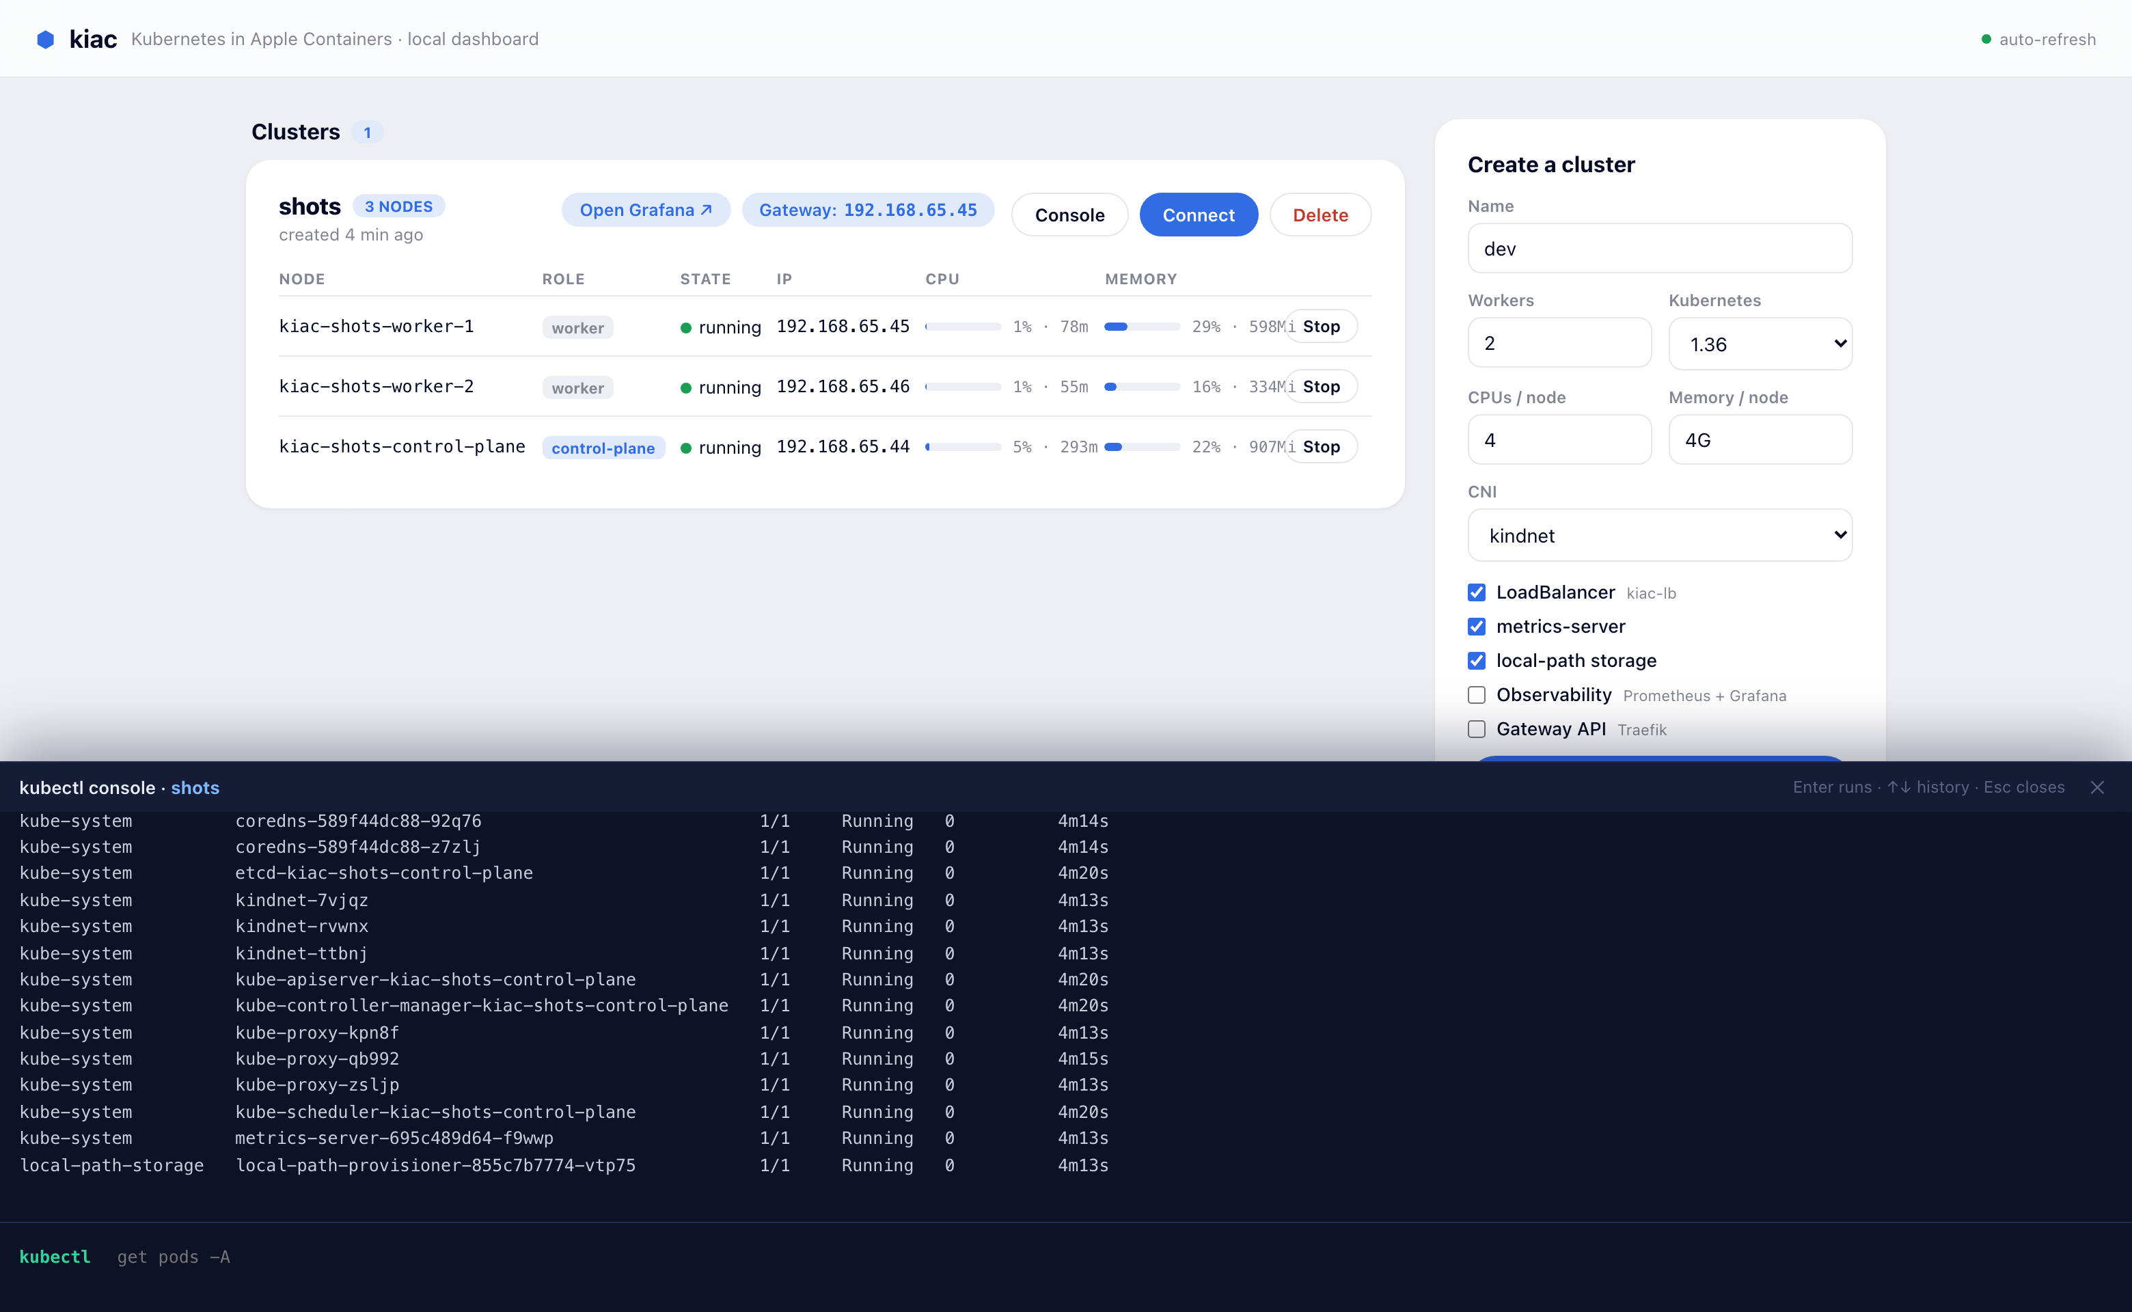Uncheck local-path storage option

tap(1477, 661)
